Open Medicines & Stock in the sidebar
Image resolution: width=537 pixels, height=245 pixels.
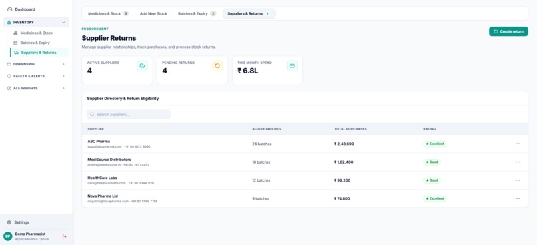[36, 33]
